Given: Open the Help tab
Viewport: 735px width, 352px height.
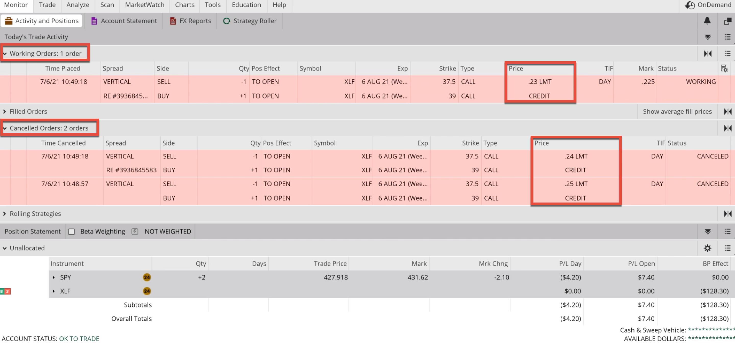Looking at the screenshot, I should (x=279, y=5).
